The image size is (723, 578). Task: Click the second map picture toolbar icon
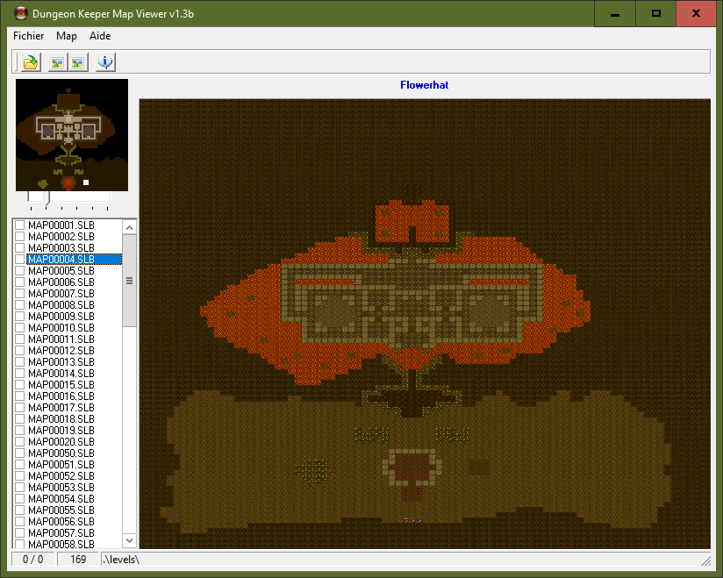pyautogui.click(x=78, y=62)
